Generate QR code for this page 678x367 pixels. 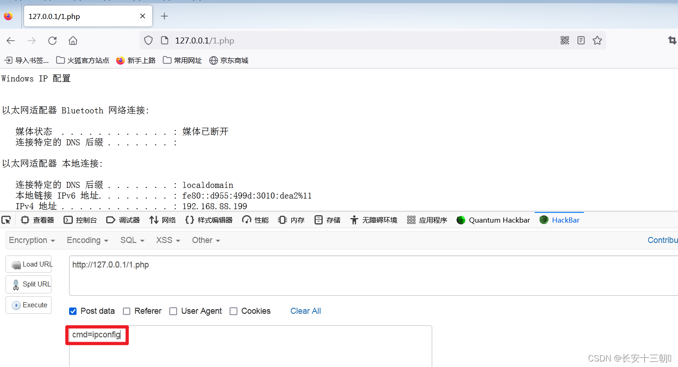565,40
